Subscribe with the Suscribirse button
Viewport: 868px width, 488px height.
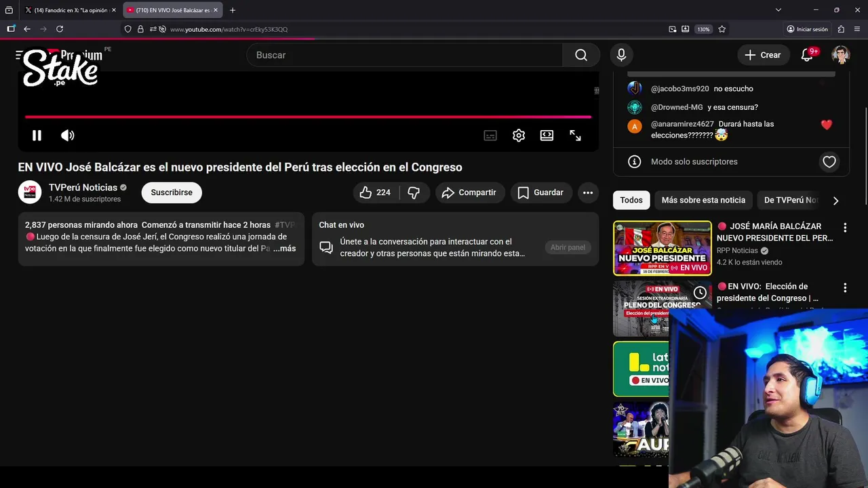point(172,192)
